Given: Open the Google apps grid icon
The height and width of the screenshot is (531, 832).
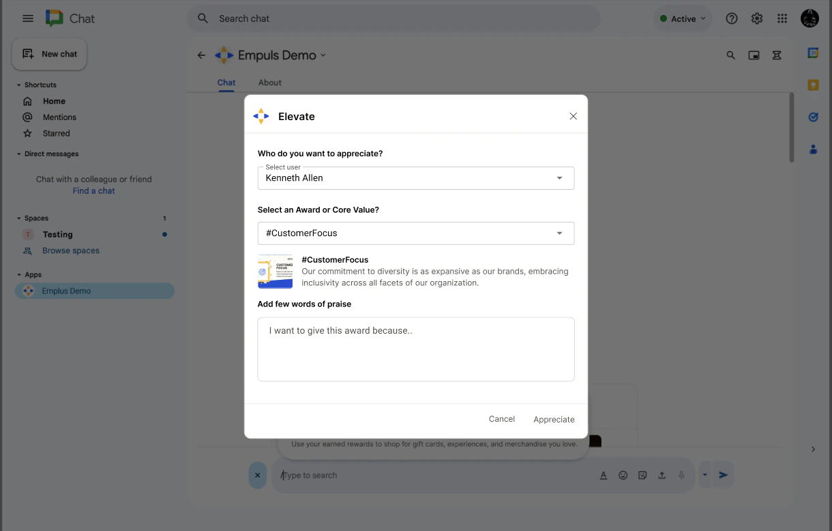Looking at the screenshot, I should (x=782, y=18).
